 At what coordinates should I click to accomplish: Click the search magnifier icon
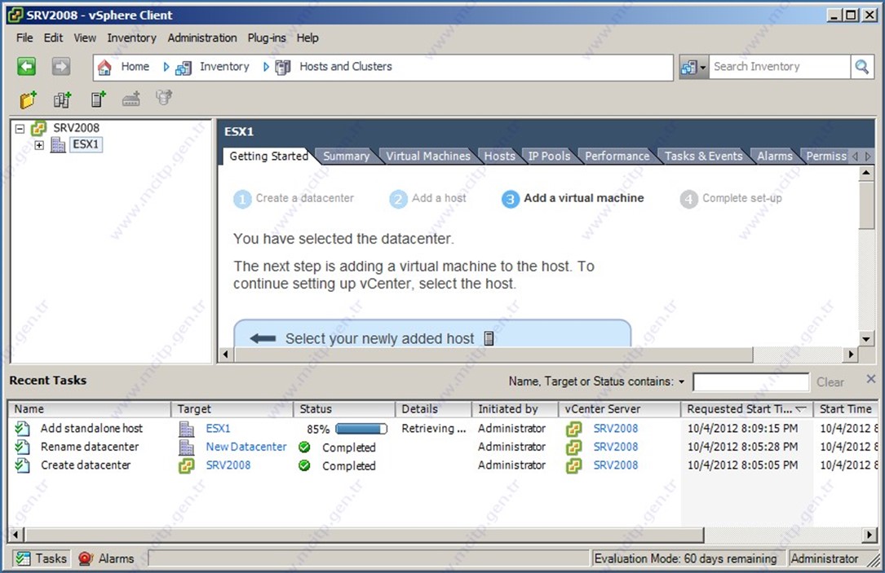click(861, 67)
